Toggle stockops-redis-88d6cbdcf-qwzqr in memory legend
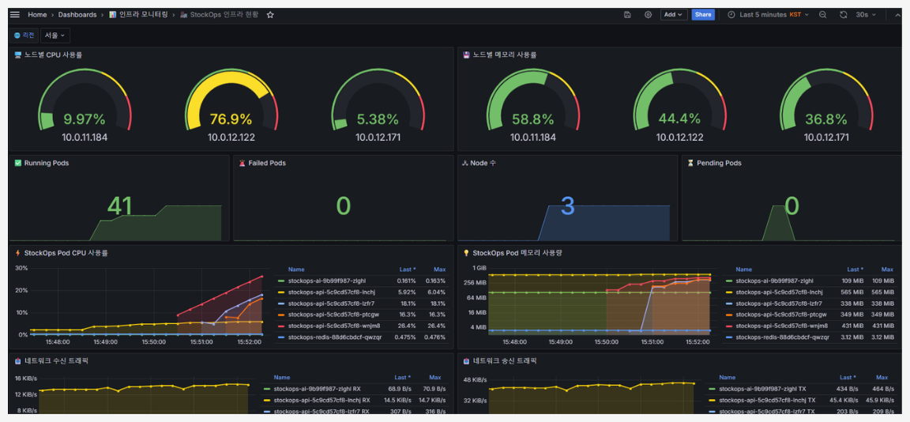 [782, 337]
